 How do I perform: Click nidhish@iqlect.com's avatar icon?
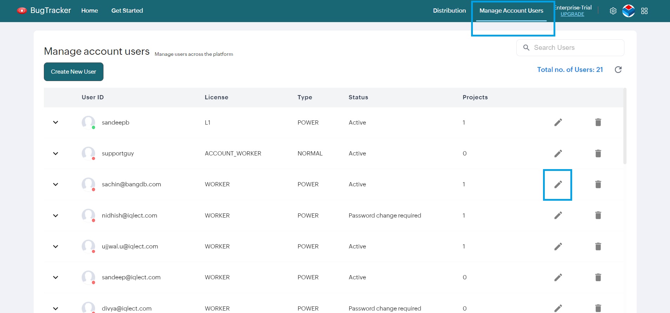click(88, 215)
